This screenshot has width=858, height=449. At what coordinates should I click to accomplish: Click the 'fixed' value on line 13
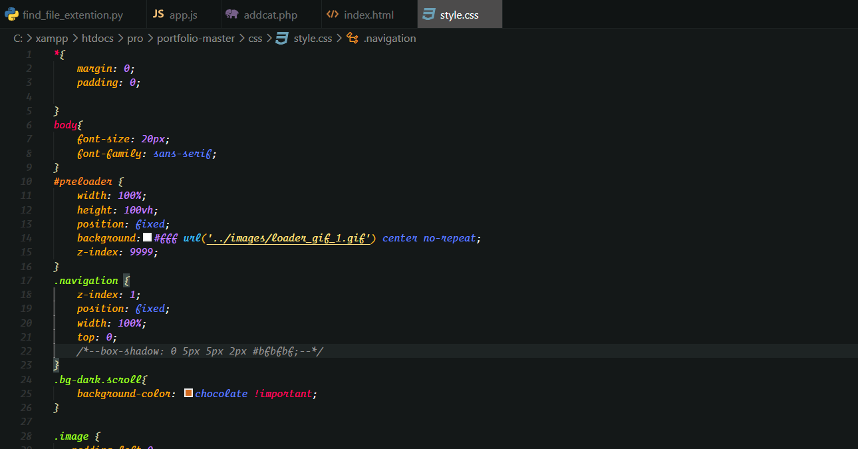[x=150, y=224]
